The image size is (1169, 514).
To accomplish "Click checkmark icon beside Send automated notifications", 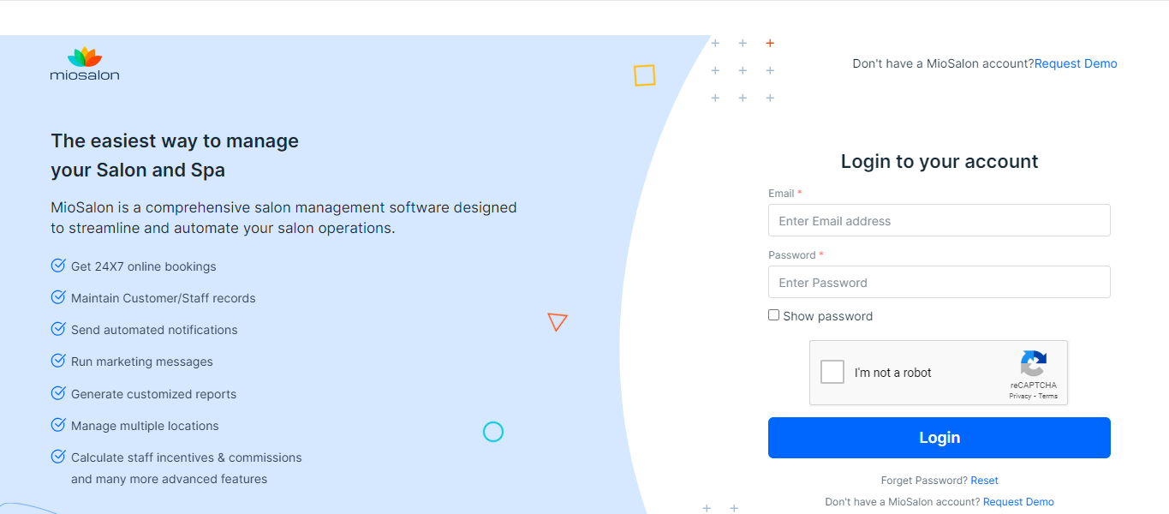I will (x=58, y=329).
